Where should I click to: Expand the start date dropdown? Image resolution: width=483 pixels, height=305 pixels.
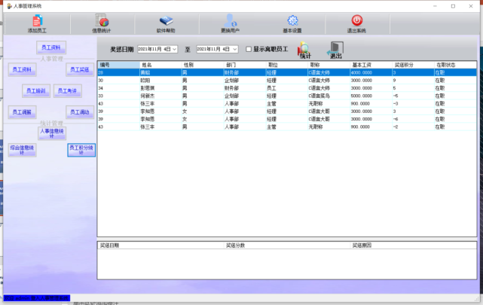pos(175,49)
